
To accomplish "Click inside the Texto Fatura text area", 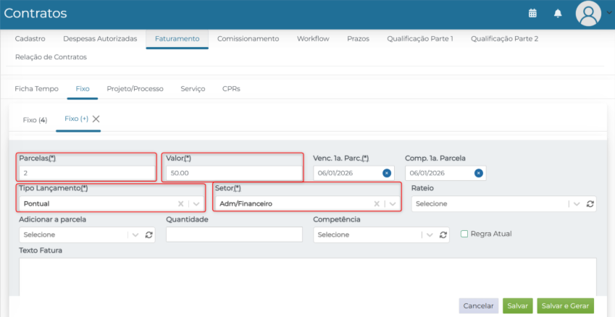I will click(307, 276).
